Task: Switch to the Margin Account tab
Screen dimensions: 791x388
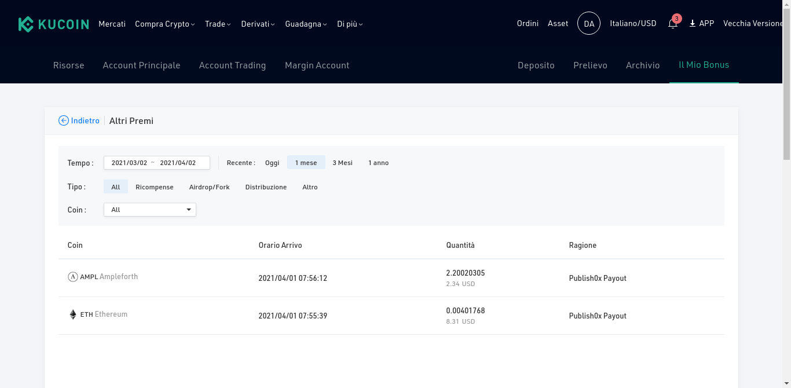Action: tap(317, 65)
